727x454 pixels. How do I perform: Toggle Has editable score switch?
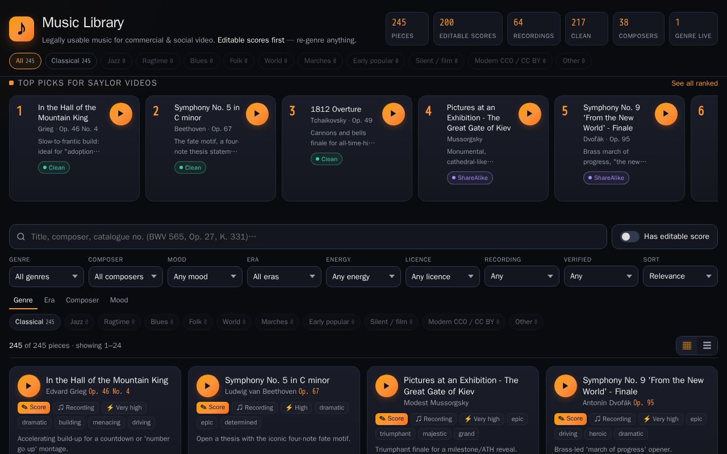pyautogui.click(x=629, y=237)
